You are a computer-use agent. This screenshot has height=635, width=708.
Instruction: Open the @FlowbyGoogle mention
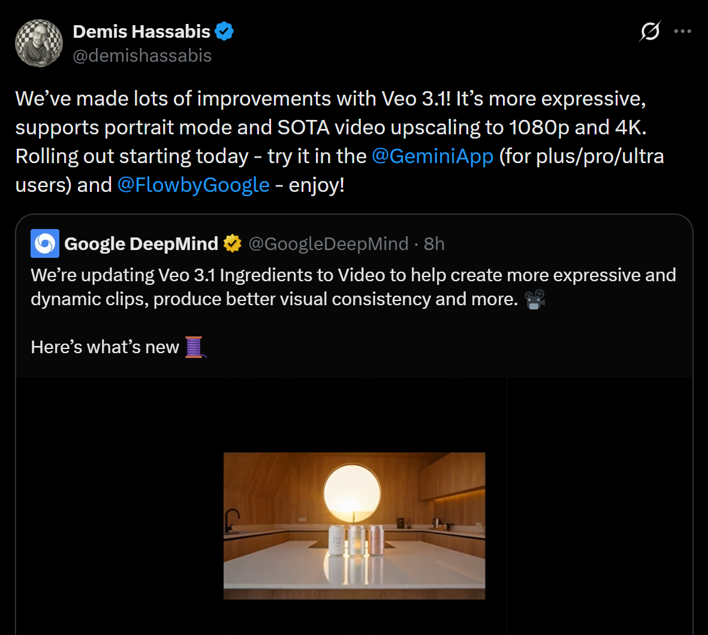pyautogui.click(x=193, y=185)
